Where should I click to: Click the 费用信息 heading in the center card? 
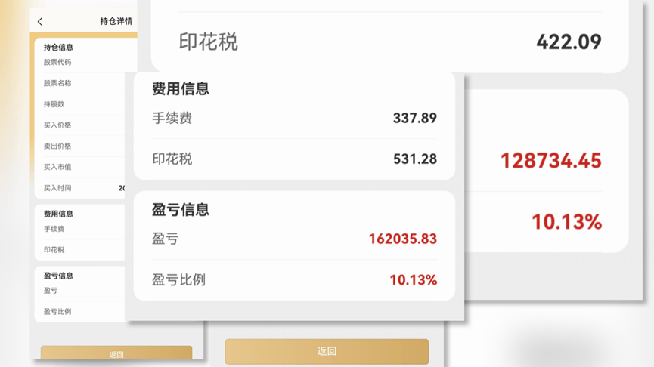(180, 89)
